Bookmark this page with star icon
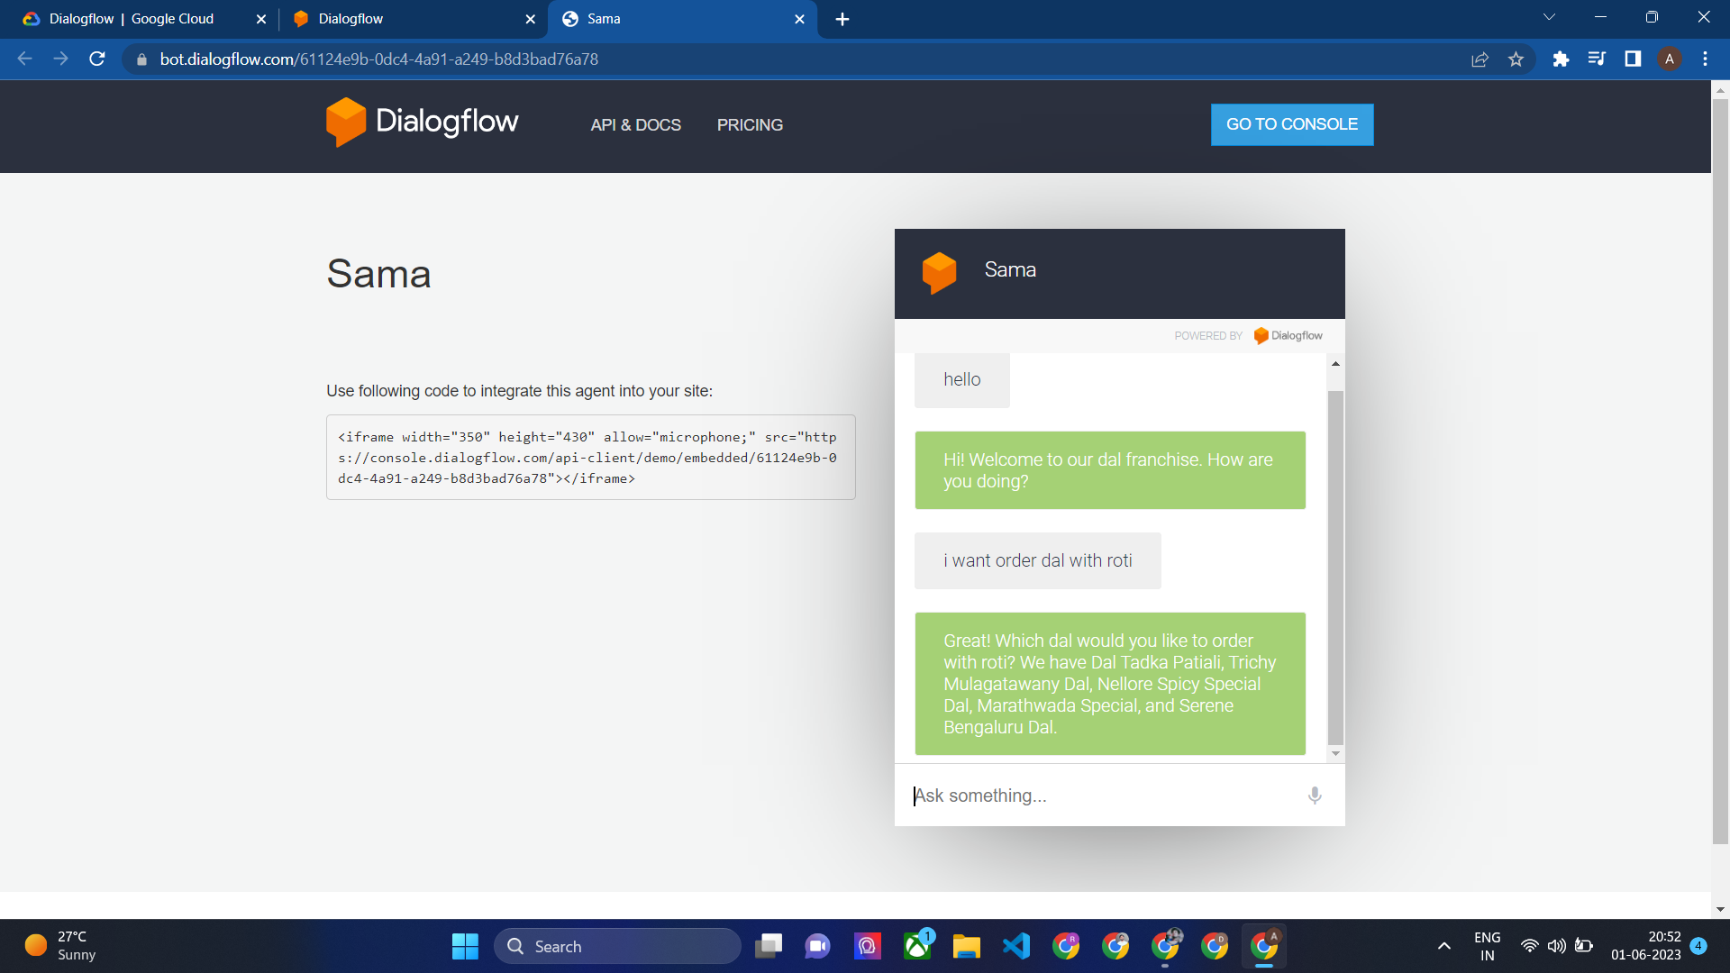 pyautogui.click(x=1516, y=59)
